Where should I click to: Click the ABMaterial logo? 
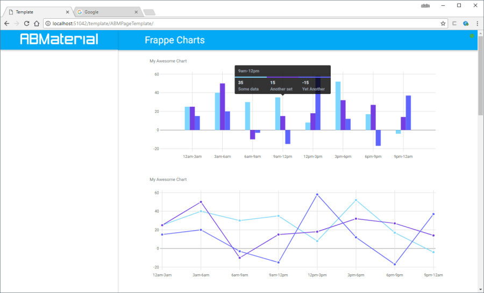pyautogui.click(x=59, y=40)
